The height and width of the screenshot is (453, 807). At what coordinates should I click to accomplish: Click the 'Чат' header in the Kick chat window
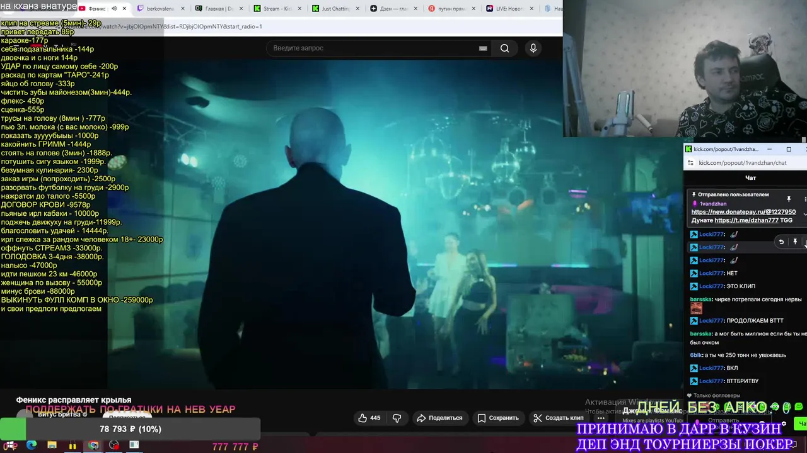tap(750, 178)
